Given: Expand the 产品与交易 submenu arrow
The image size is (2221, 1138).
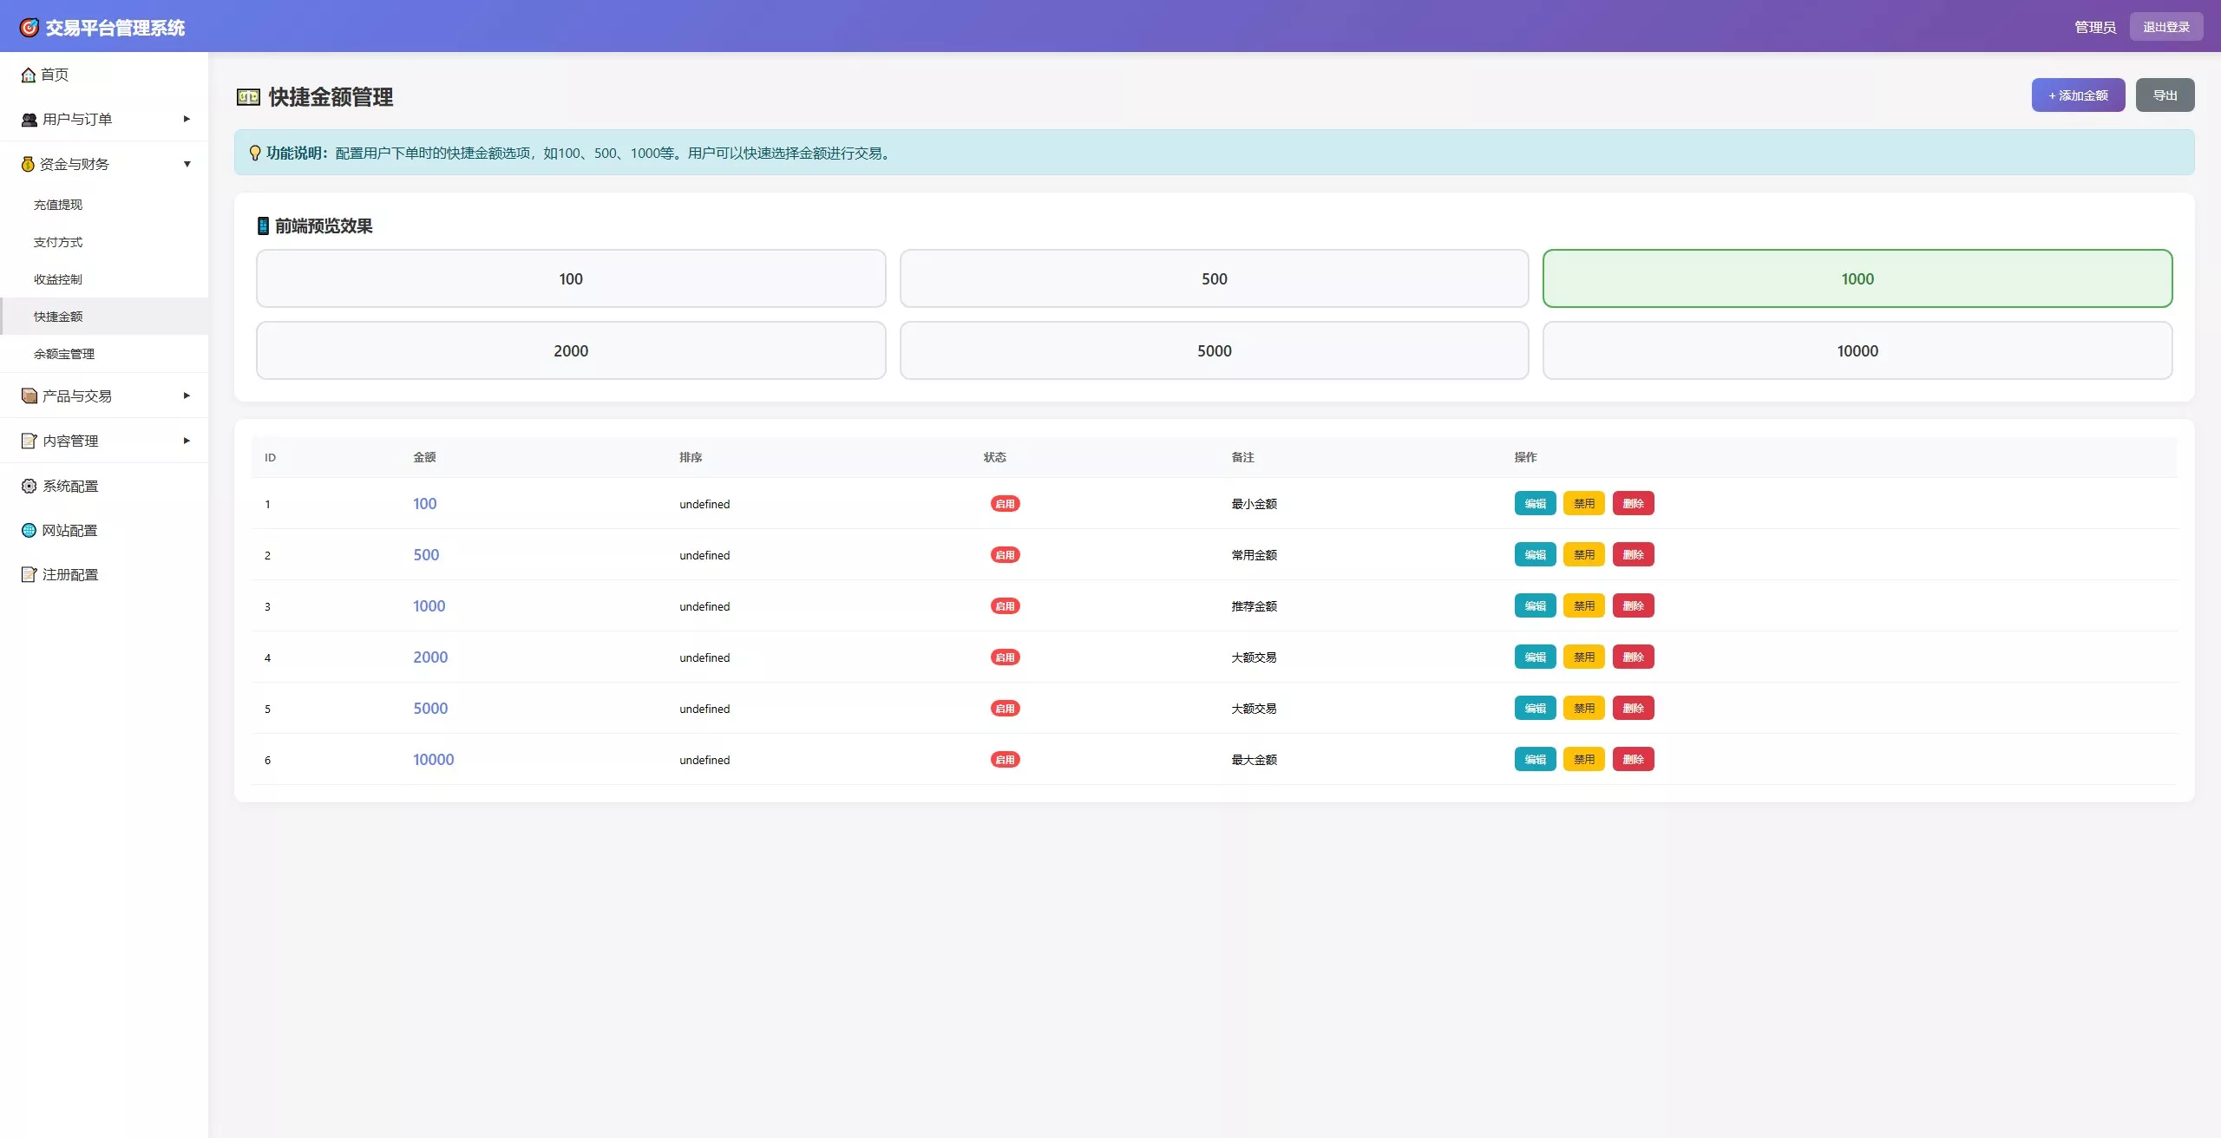Looking at the screenshot, I should click(x=187, y=396).
